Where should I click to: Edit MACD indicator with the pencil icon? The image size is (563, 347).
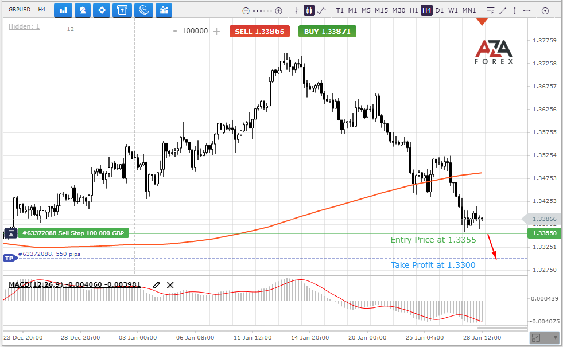click(156, 285)
